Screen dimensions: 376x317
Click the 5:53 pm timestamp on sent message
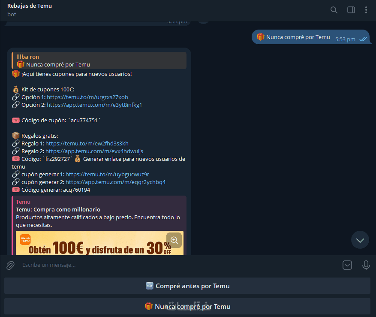[x=345, y=39]
